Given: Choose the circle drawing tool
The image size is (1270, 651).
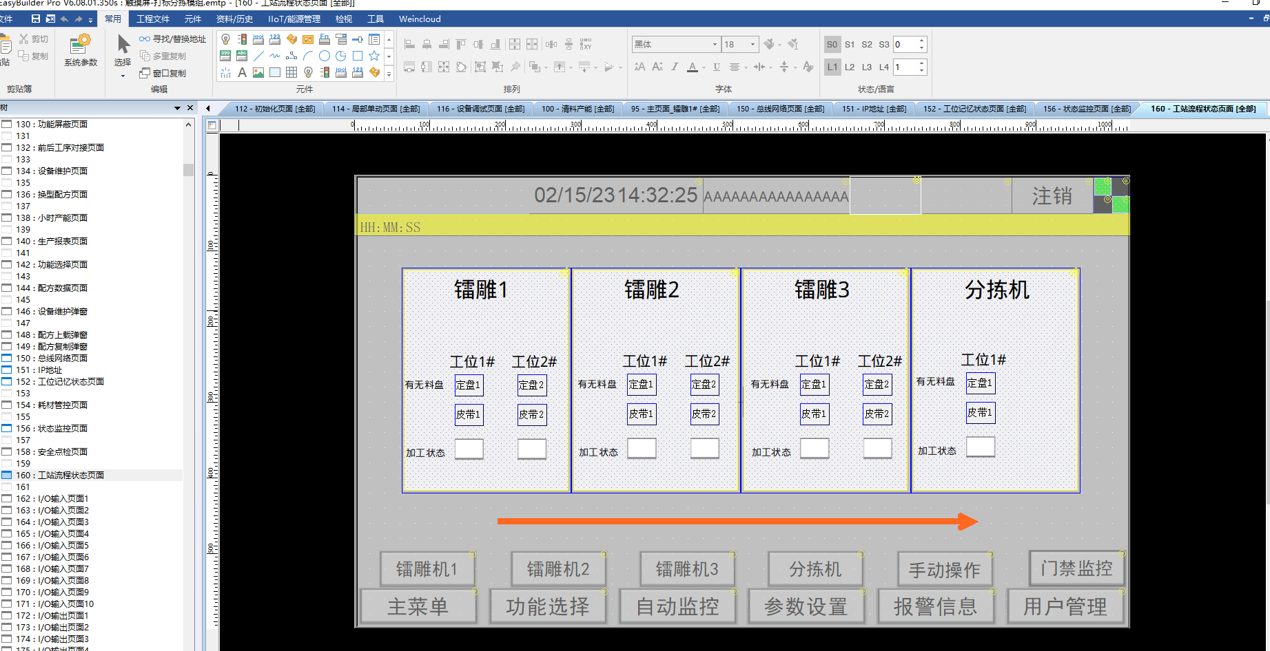Looking at the screenshot, I should pos(325,56).
